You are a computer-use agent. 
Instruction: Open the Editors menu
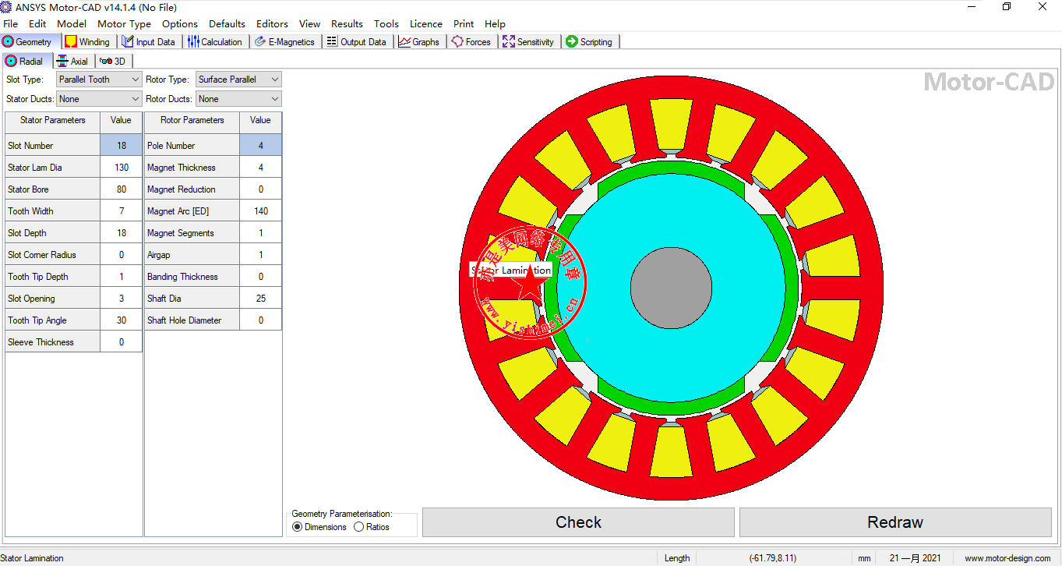click(272, 23)
